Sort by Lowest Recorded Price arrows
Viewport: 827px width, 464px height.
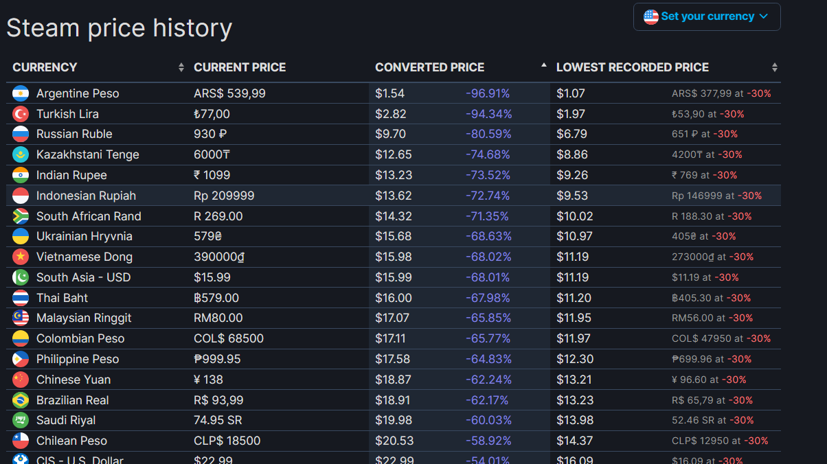(775, 67)
